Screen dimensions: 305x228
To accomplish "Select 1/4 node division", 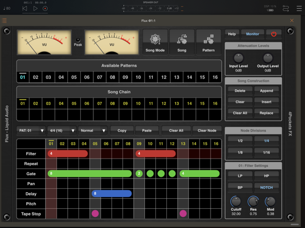I will tap(266, 141).
